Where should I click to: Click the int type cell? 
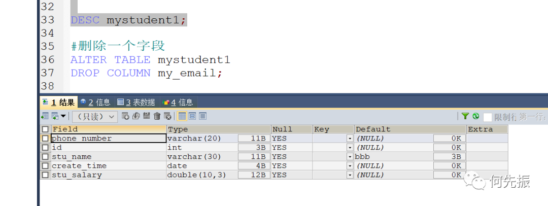202,148
